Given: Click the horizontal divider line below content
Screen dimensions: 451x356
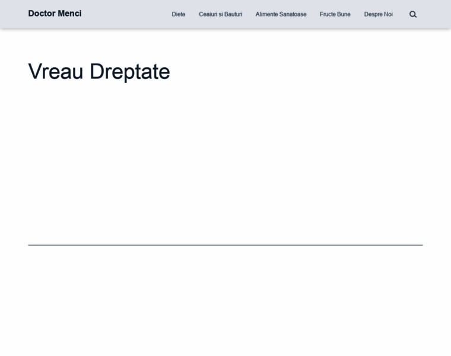Looking at the screenshot, I should (x=225, y=245).
